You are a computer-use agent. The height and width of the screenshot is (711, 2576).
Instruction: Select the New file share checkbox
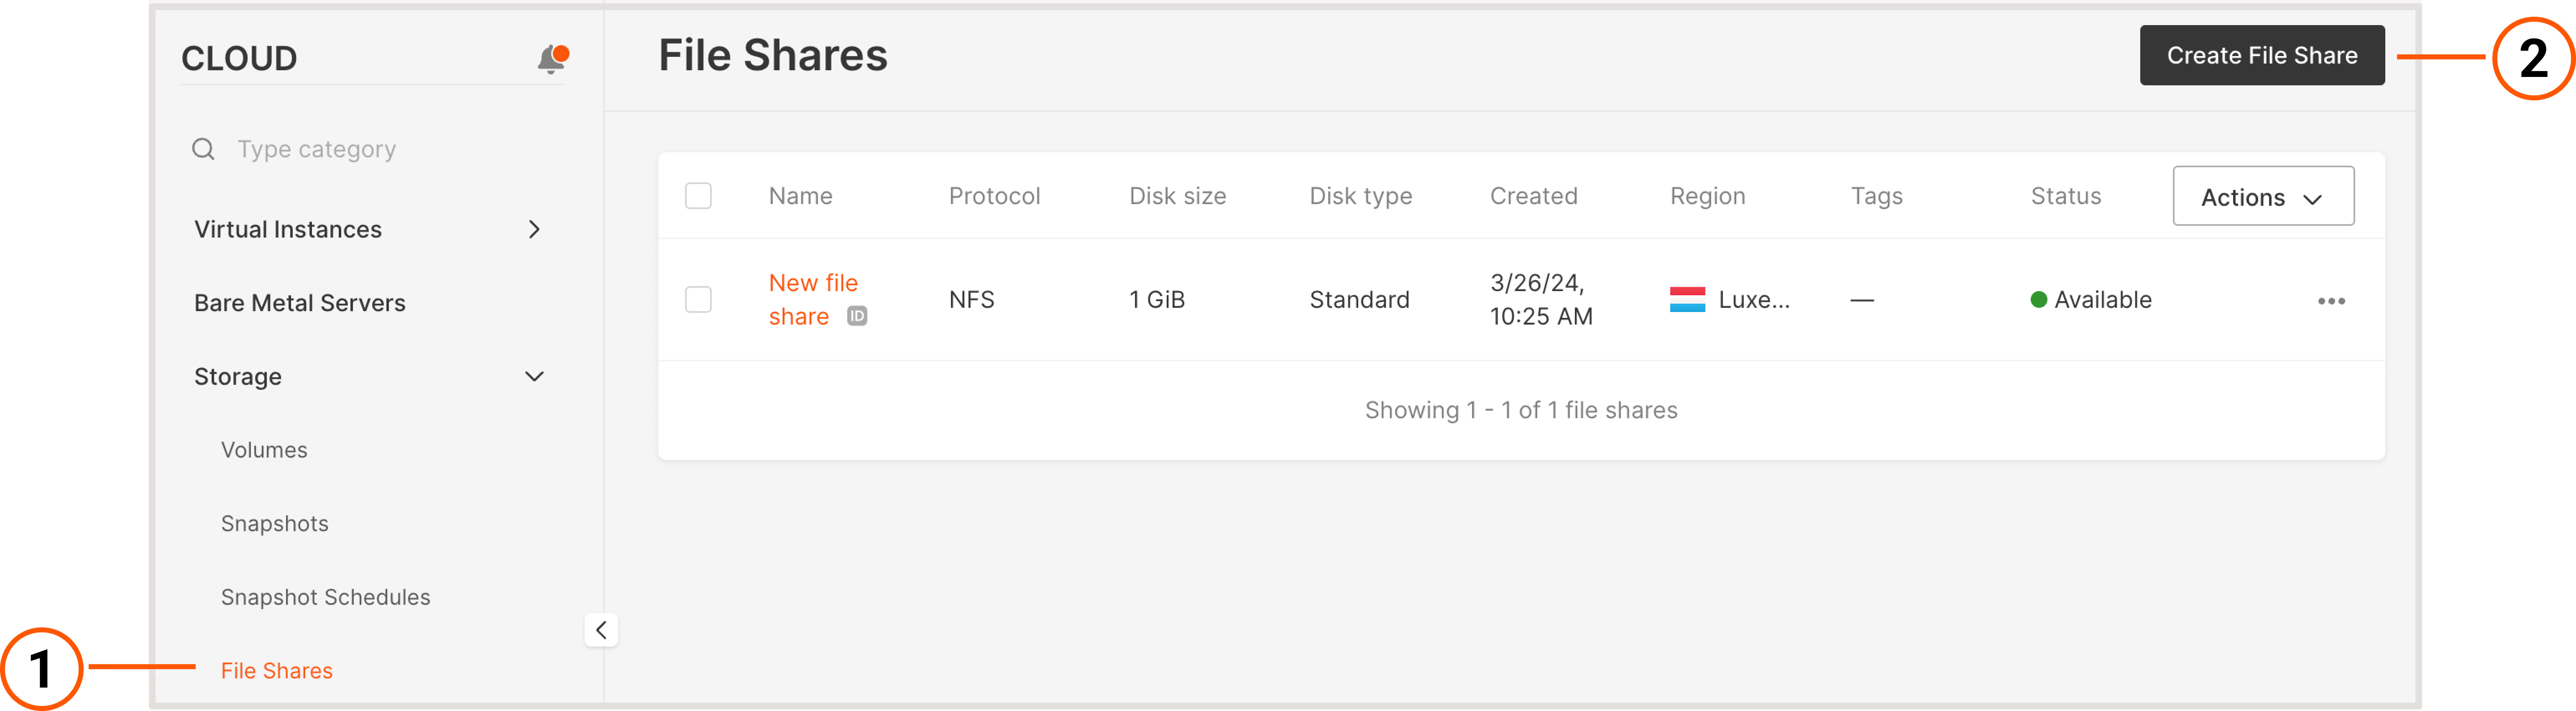tap(698, 298)
